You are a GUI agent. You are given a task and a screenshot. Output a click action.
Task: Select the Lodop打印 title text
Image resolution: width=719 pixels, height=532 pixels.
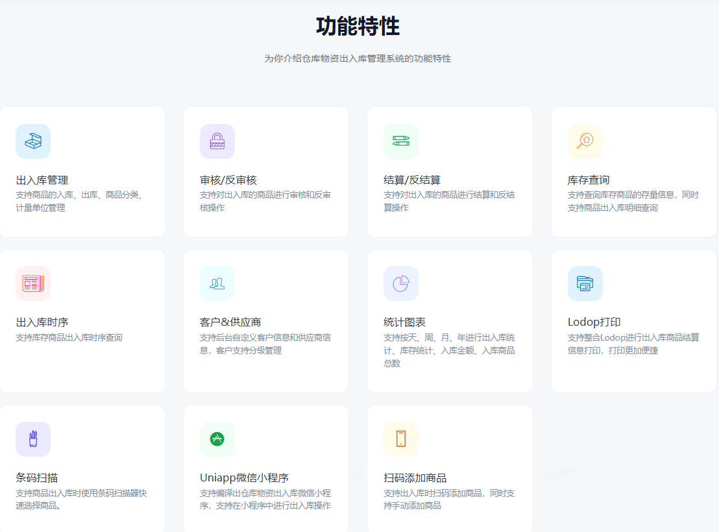(x=594, y=322)
